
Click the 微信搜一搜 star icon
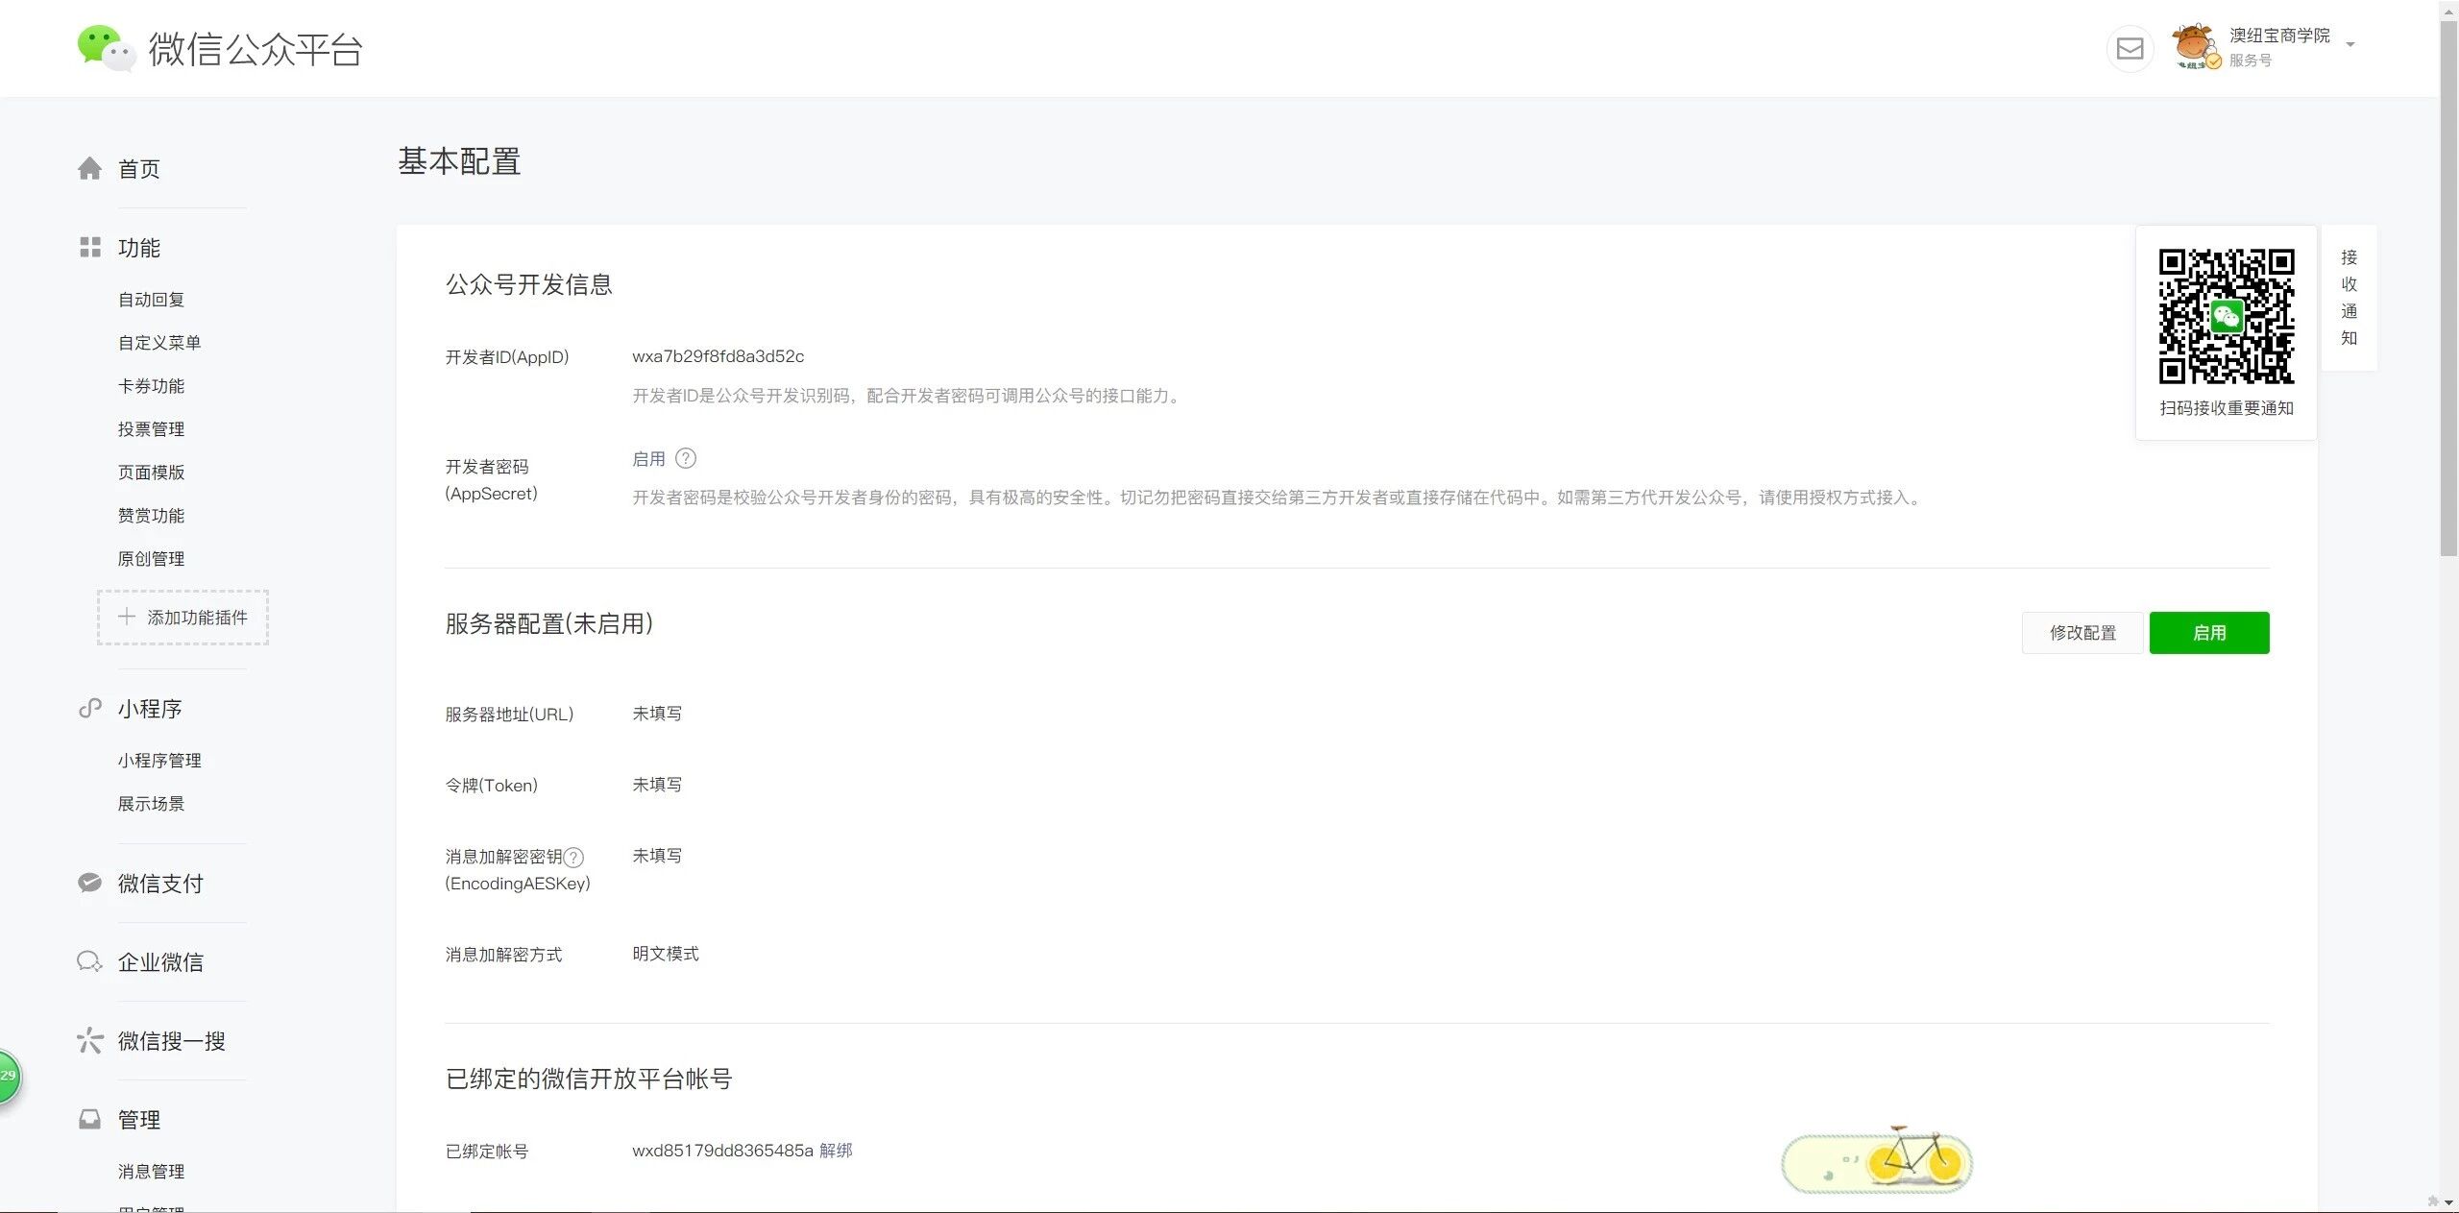click(89, 1040)
